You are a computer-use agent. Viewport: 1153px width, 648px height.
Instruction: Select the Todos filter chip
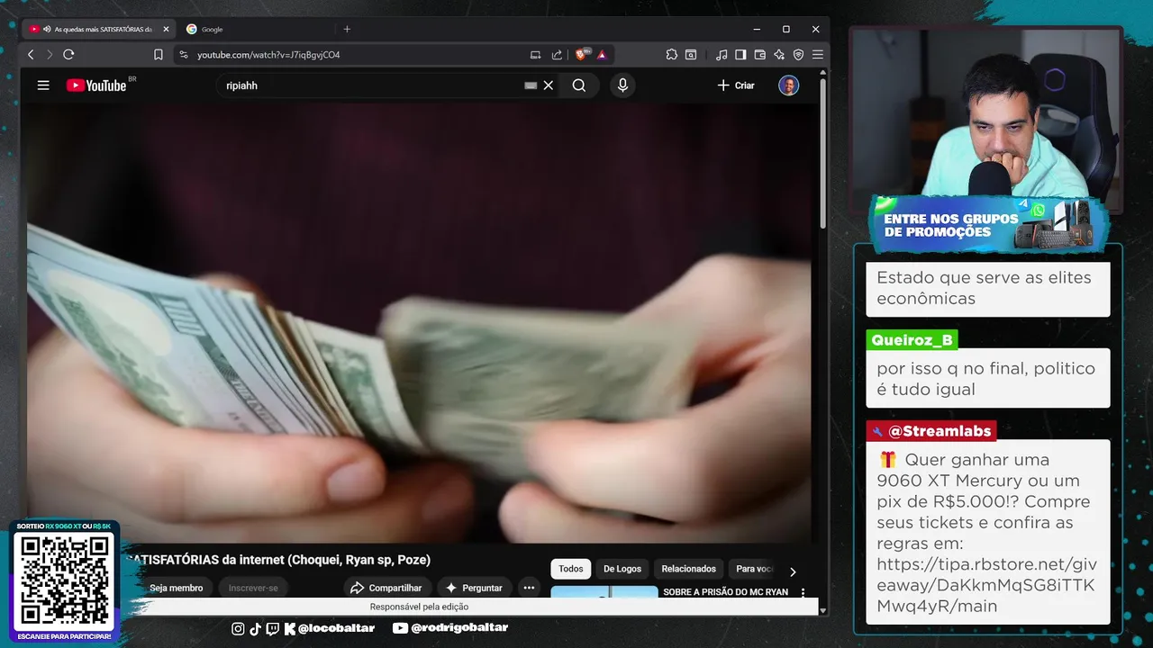coord(571,569)
